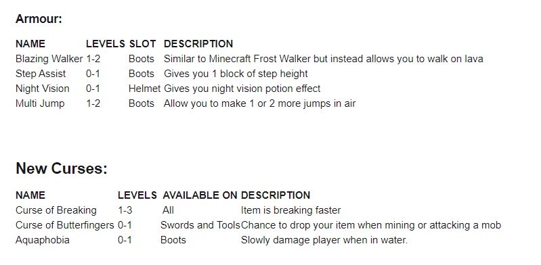
Task: Click the 'Item is breaking faster' description
Action: [x=291, y=210]
